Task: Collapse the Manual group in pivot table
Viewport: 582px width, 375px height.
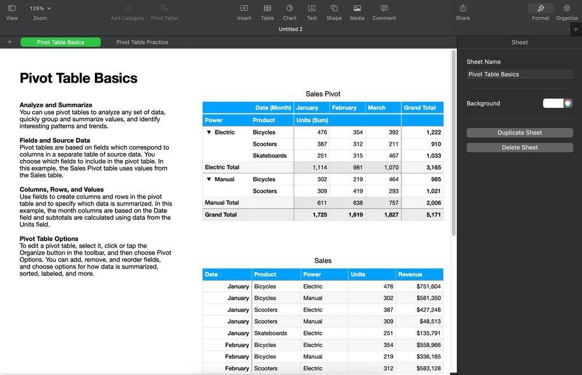Action: click(x=209, y=179)
